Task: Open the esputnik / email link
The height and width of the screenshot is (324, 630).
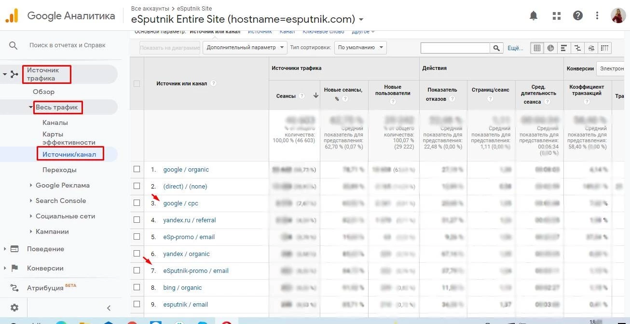Action: click(x=186, y=304)
